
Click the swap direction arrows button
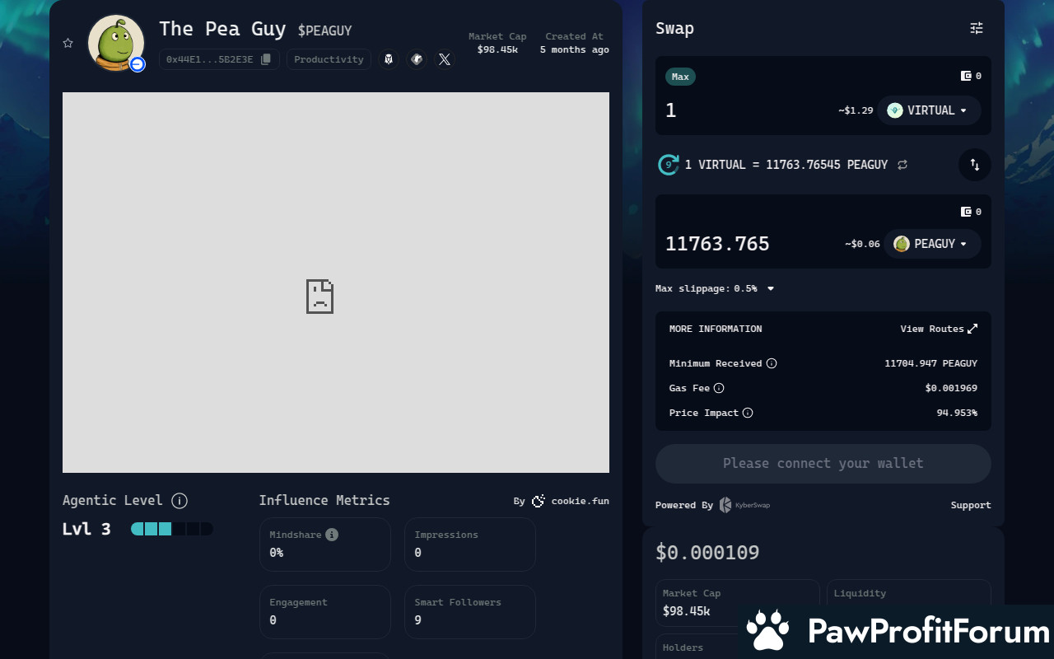tap(975, 165)
